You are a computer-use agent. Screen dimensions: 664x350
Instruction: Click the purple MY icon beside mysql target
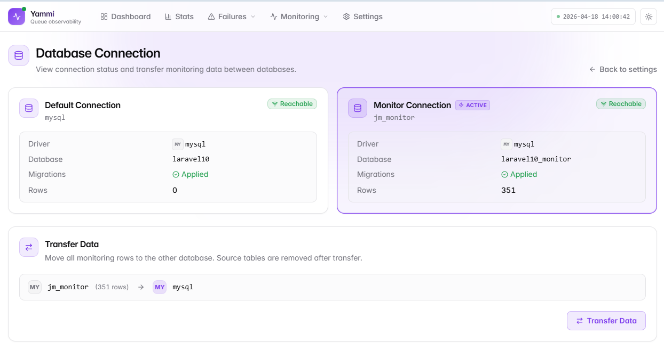[160, 287]
